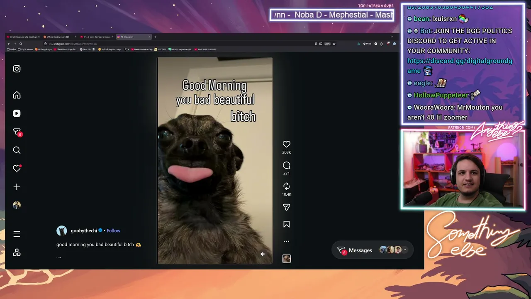Open a new browser tab
The image size is (531, 299).
156,37
